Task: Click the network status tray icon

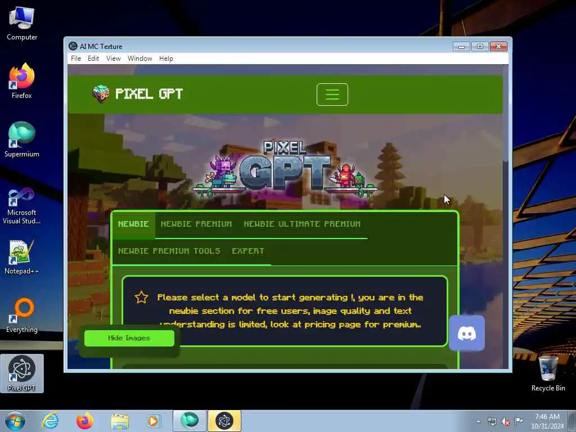Action: coord(492,422)
